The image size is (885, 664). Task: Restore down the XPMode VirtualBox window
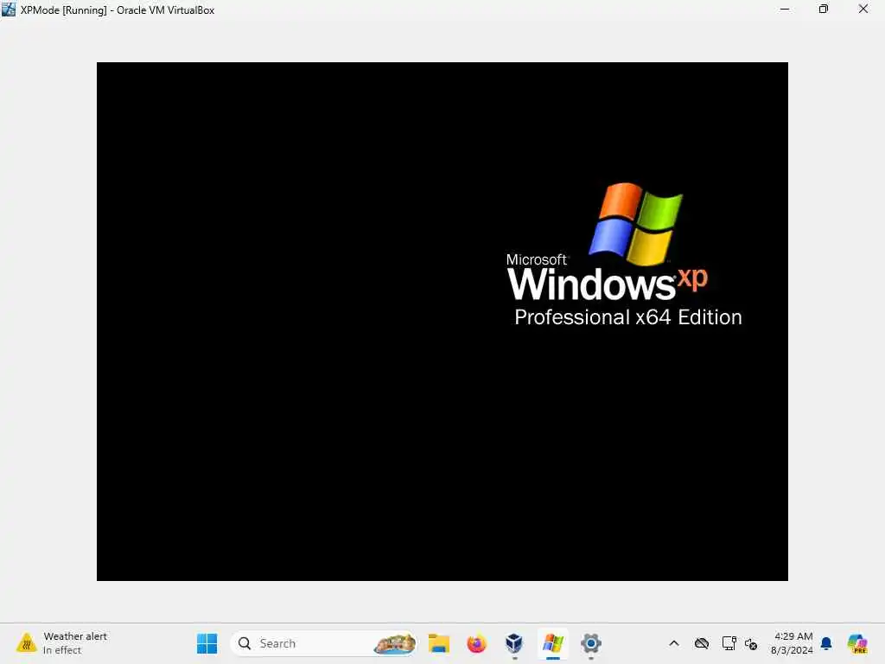pyautogui.click(x=824, y=9)
